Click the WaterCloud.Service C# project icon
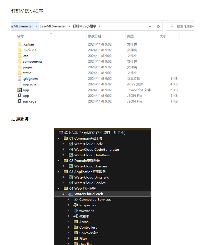209x245 pixels. [x=71, y=183]
